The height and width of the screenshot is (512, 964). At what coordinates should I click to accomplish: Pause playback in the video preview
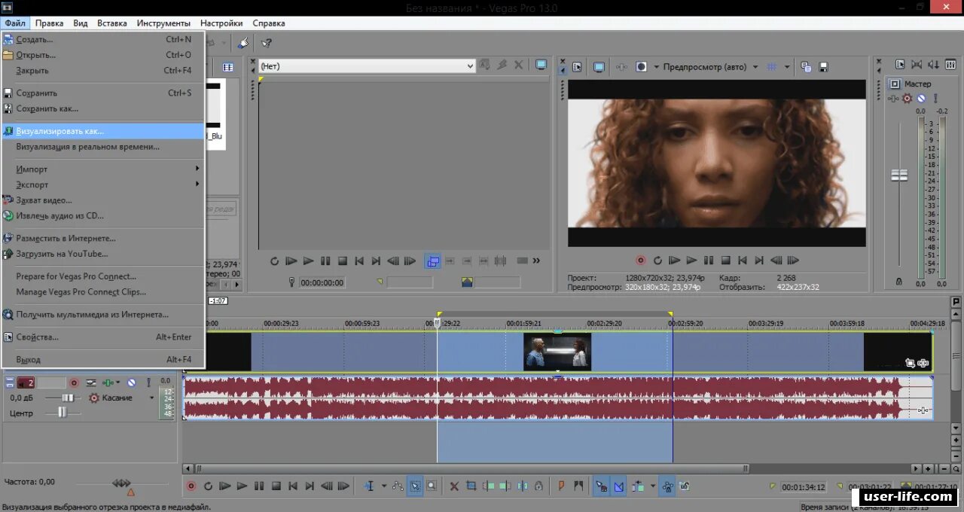coord(708,261)
